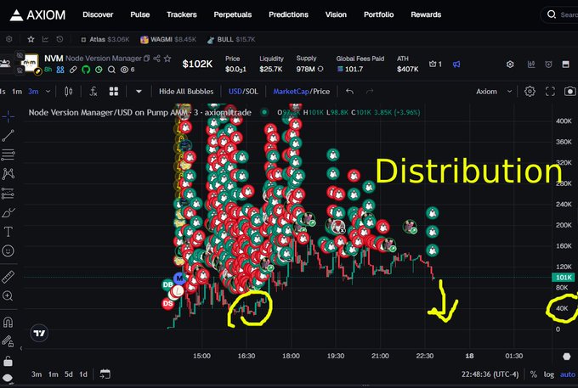Toggle log scale mode
Screen dimensions: 578x388
549,374
